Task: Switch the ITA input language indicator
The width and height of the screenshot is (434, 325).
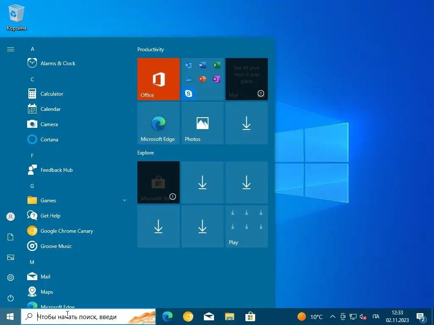Action: coord(376,317)
